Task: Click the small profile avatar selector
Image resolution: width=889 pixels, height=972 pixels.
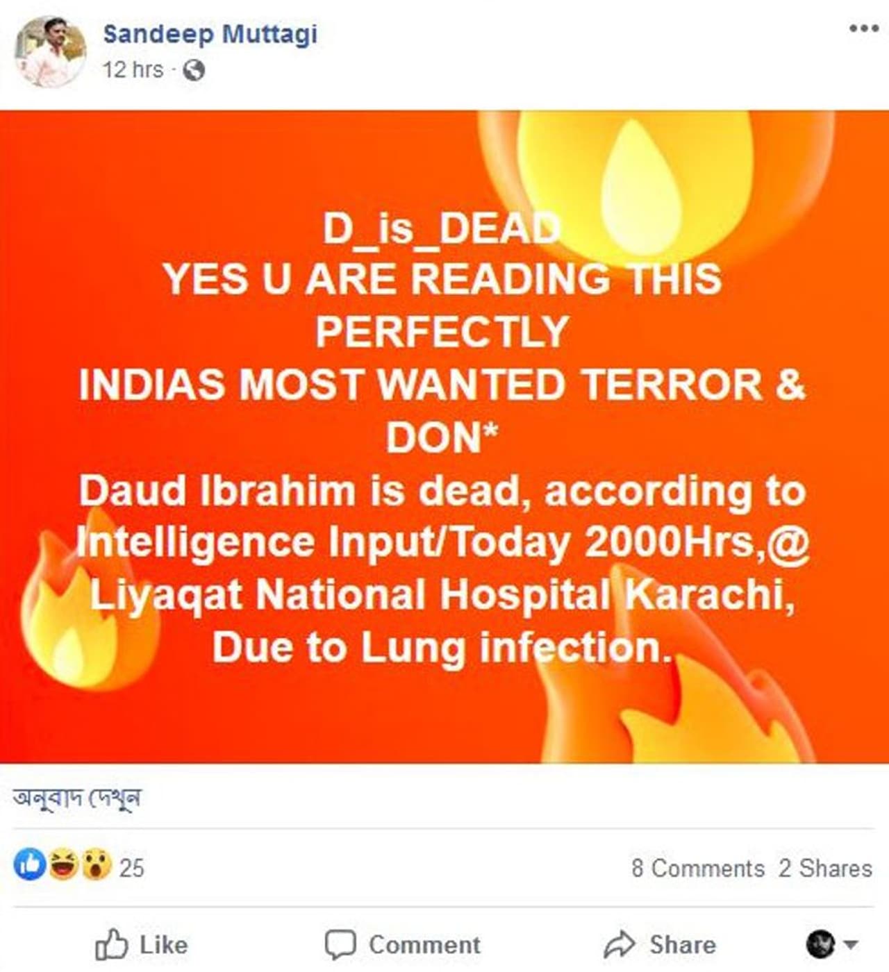Action: 821,944
